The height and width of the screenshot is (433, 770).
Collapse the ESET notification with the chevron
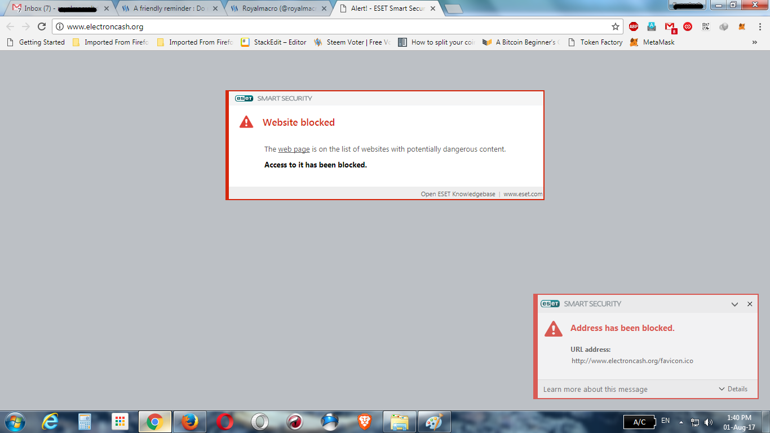734,304
